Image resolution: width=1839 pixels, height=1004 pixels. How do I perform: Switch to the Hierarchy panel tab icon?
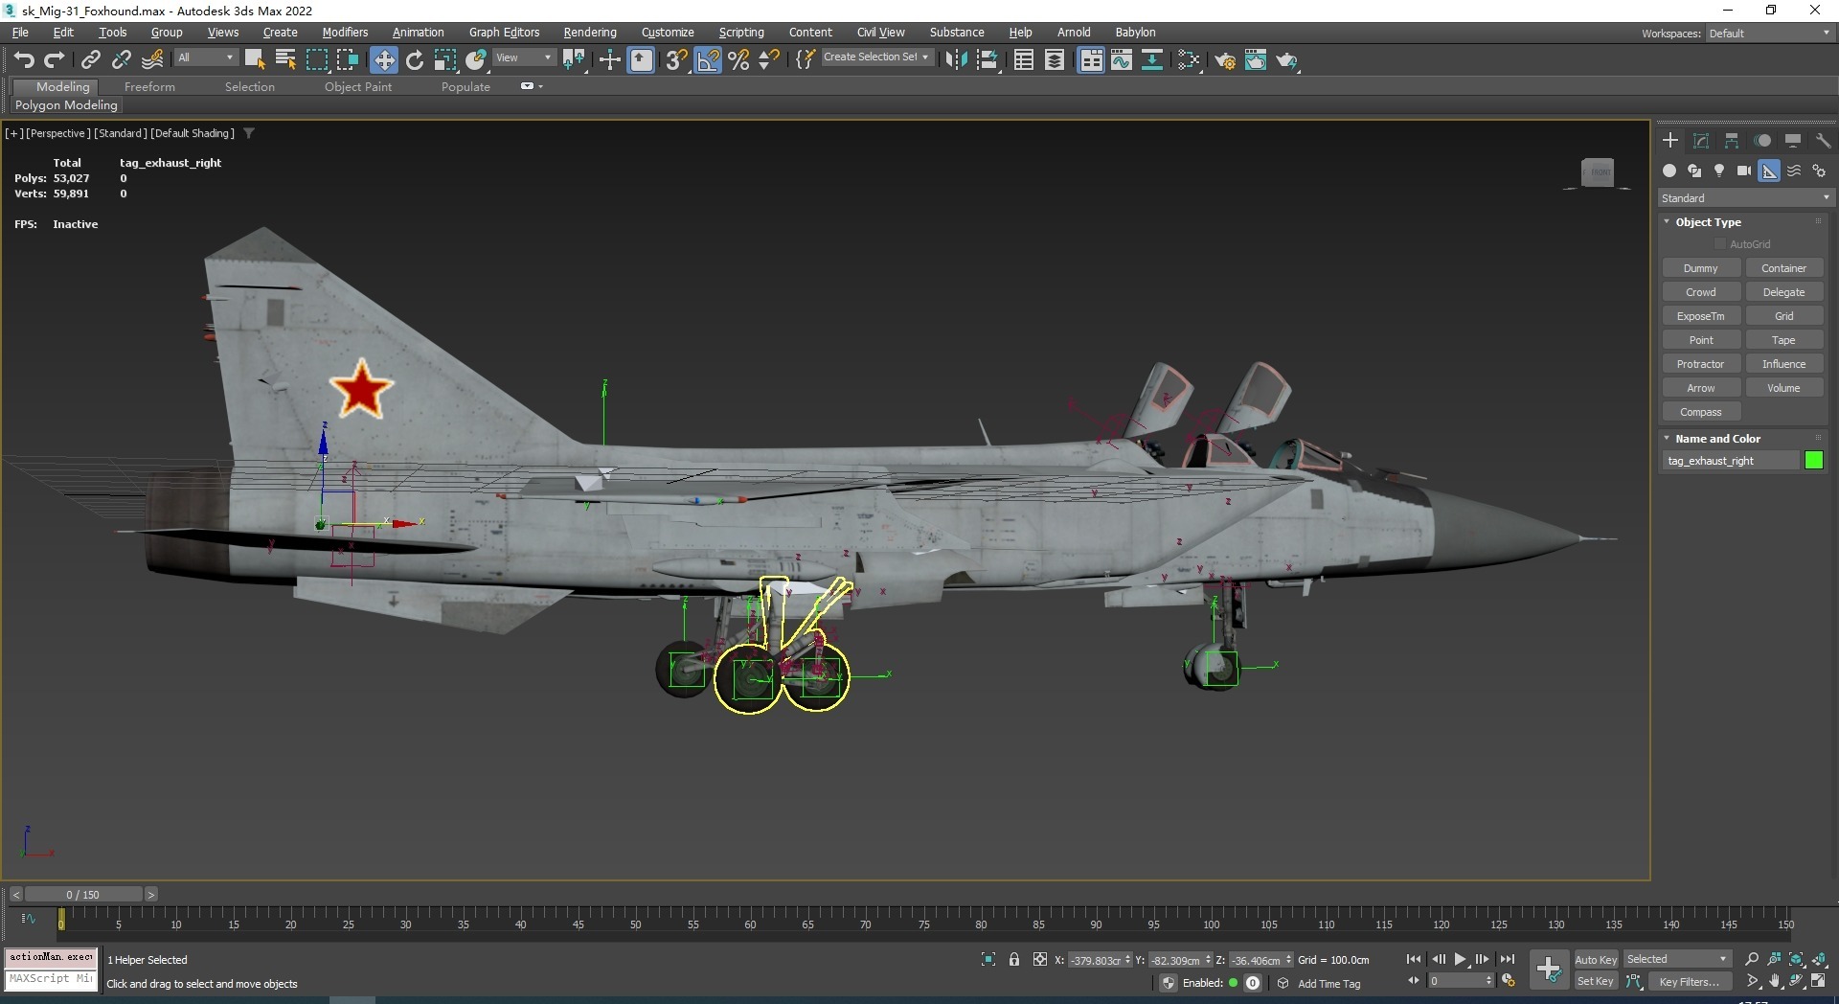pos(1732,141)
